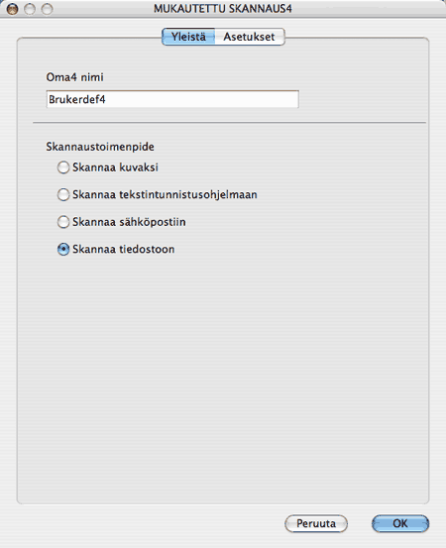Click the text label Skannaa kuvaksi
446x548 pixels.
tap(115, 167)
